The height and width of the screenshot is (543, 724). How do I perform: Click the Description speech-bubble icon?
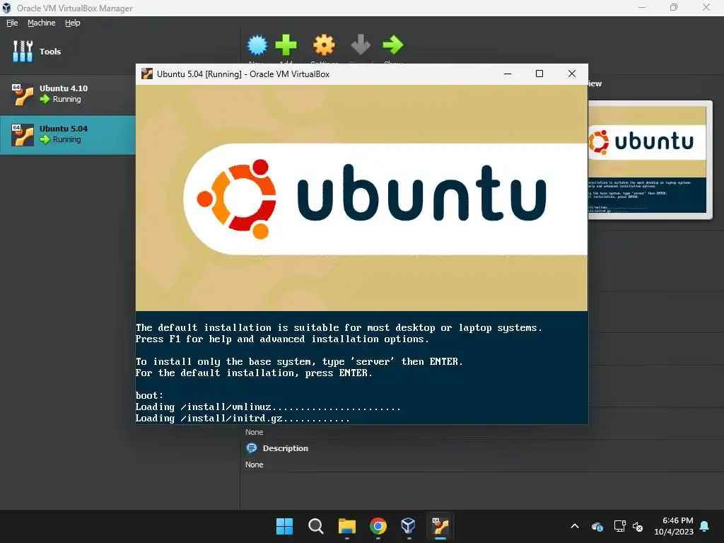[252, 448]
